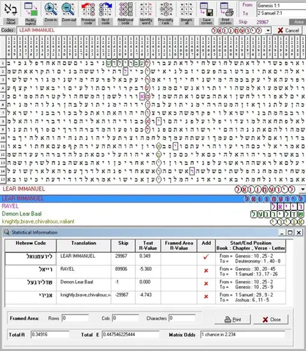Click the Text R-Value column header
306x351 pixels.
(148, 245)
